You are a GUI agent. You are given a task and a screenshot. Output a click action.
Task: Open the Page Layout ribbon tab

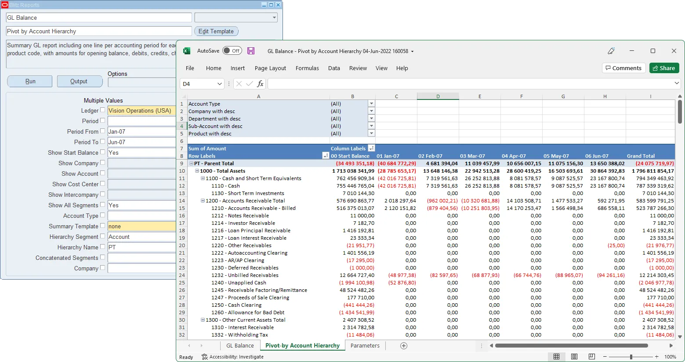point(270,68)
